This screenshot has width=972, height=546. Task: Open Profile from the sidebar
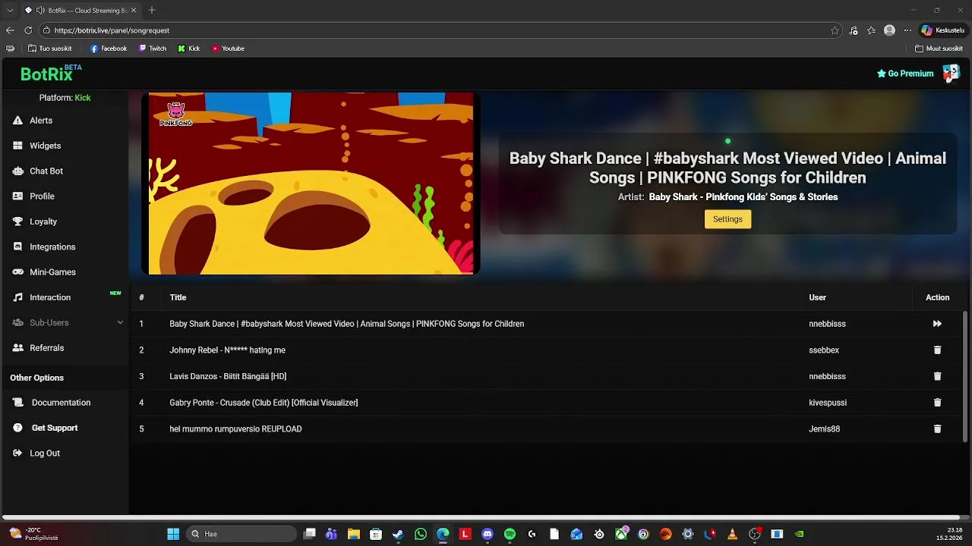[42, 196]
